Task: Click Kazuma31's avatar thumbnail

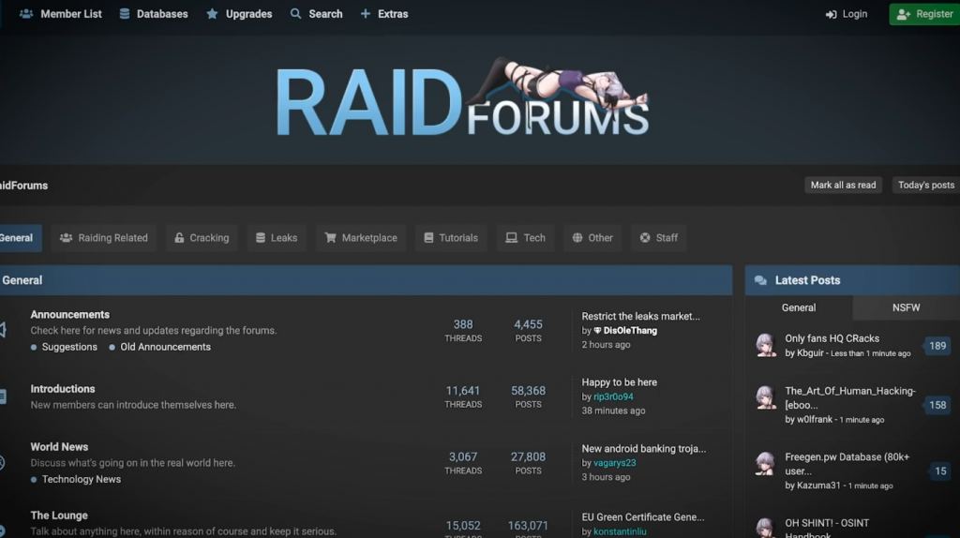Action: [x=765, y=464]
